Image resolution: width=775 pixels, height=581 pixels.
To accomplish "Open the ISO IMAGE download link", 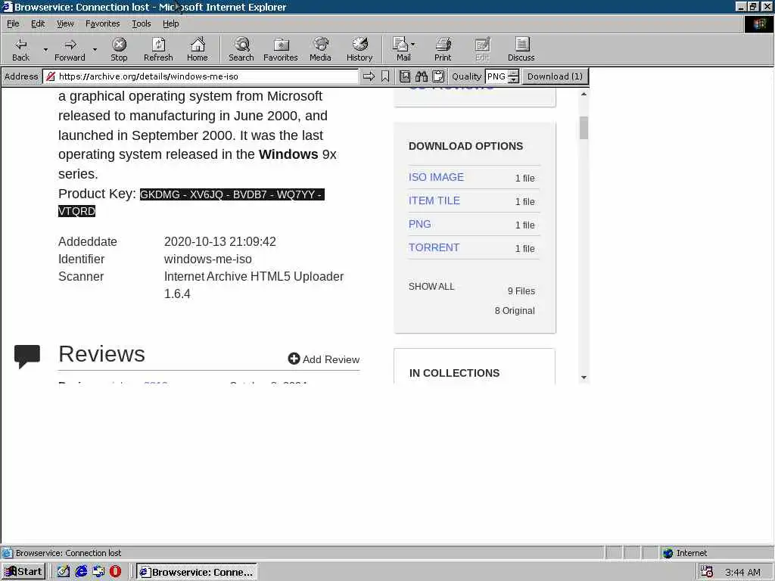I will (436, 177).
